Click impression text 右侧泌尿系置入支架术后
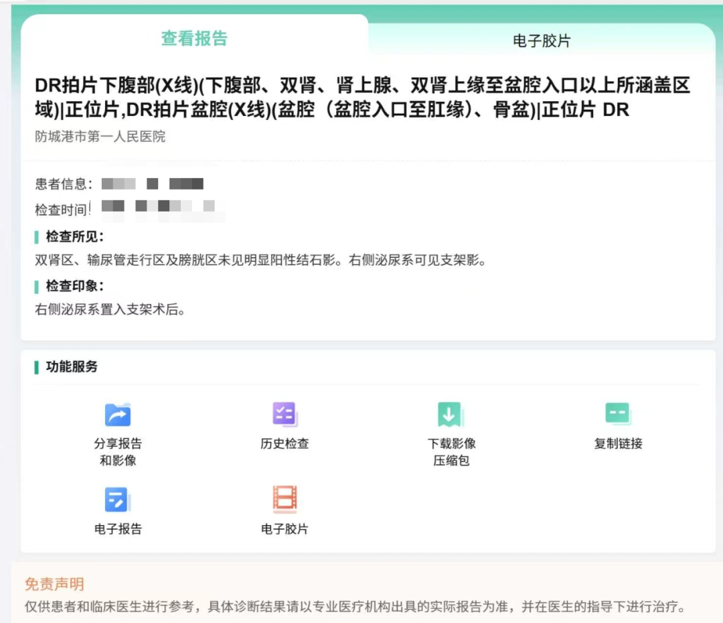The width and height of the screenshot is (723, 623). click(109, 309)
